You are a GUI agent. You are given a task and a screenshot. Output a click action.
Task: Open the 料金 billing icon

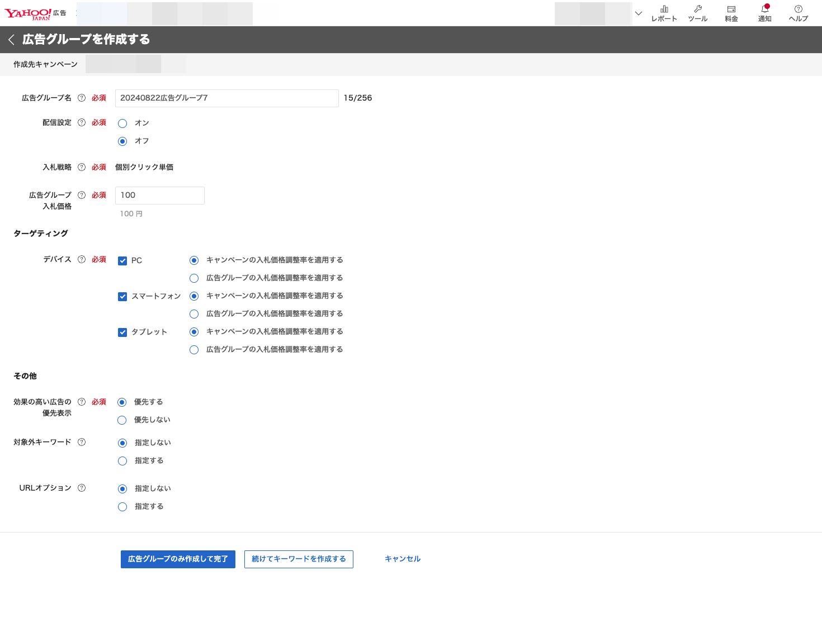[x=731, y=13]
